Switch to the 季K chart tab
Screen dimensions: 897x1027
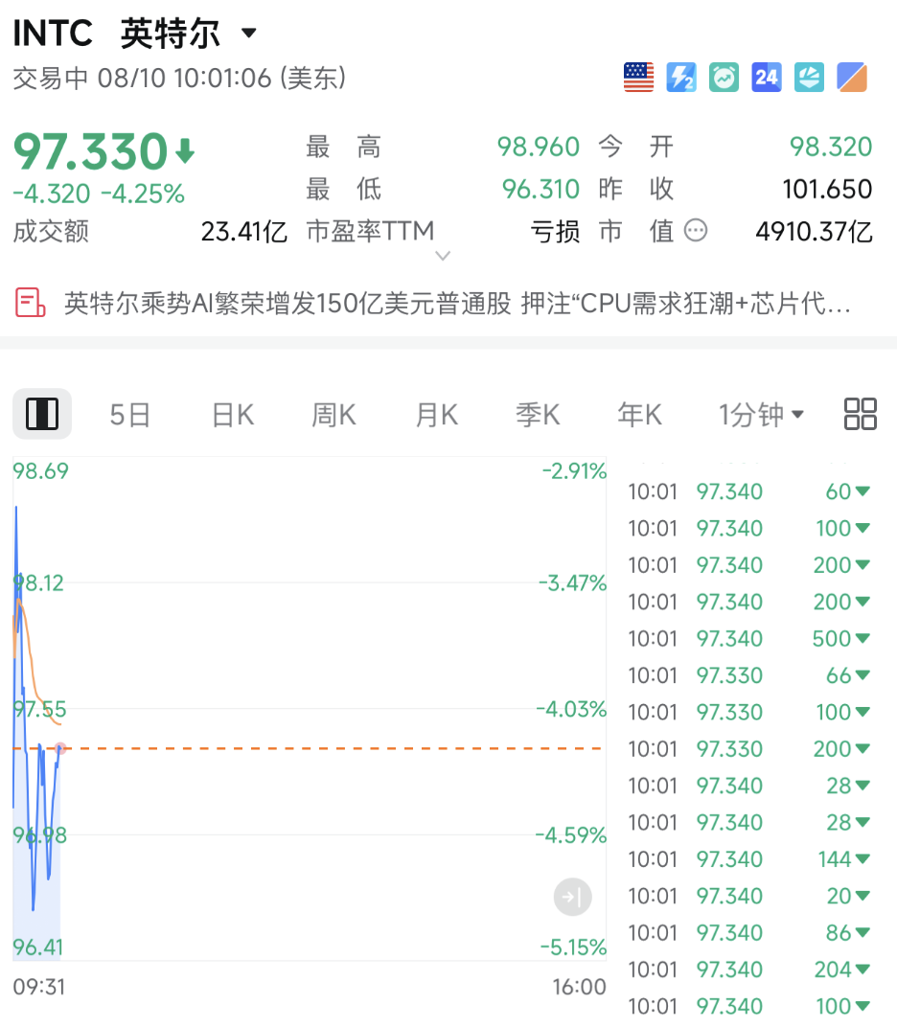click(538, 415)
